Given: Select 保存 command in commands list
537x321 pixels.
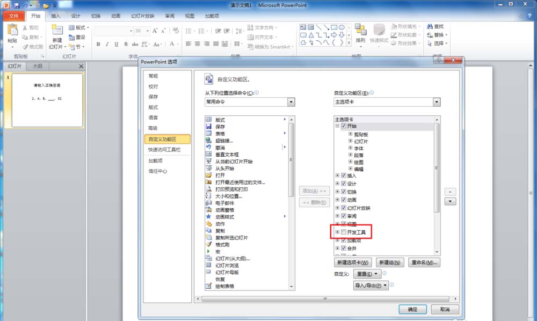Looking at the screenshot, I should (x=220, y=127).
